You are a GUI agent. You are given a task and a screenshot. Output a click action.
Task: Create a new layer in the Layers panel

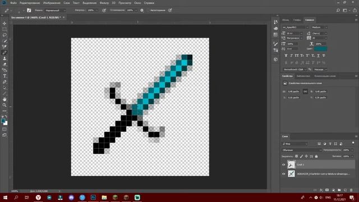(345, 190)
